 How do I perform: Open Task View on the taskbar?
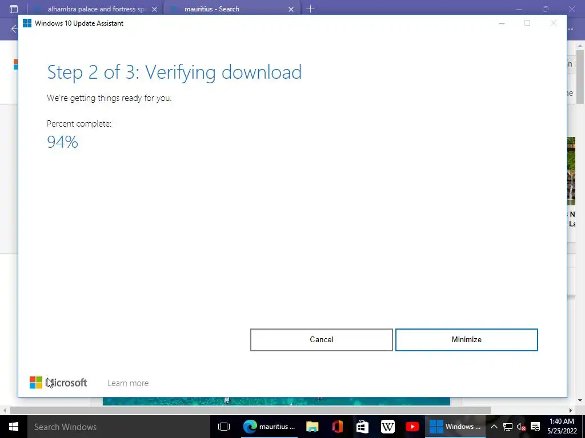224,427
